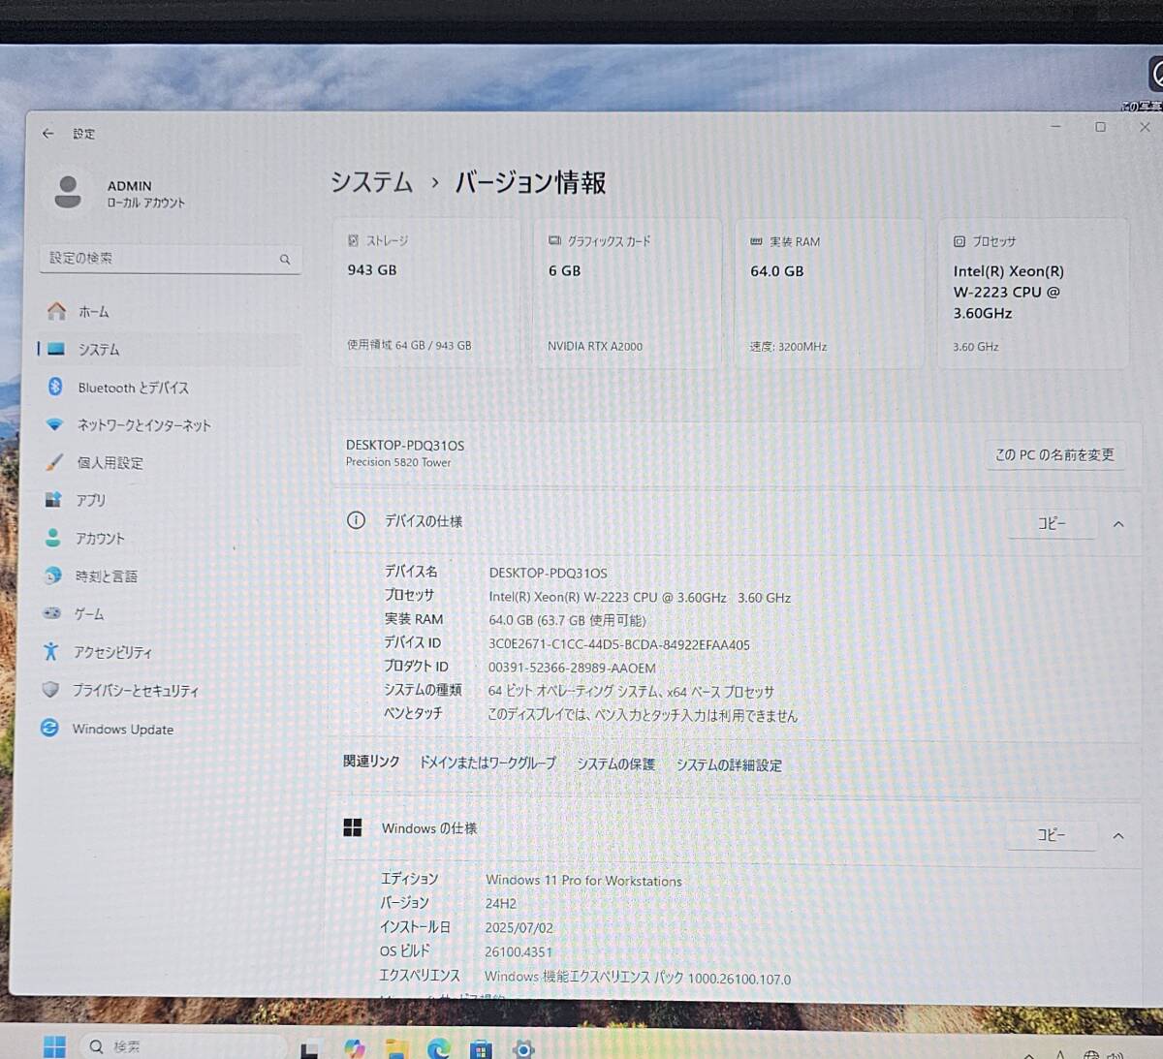
Task: Maximize the Settings window
Action: pos(1100,127)
